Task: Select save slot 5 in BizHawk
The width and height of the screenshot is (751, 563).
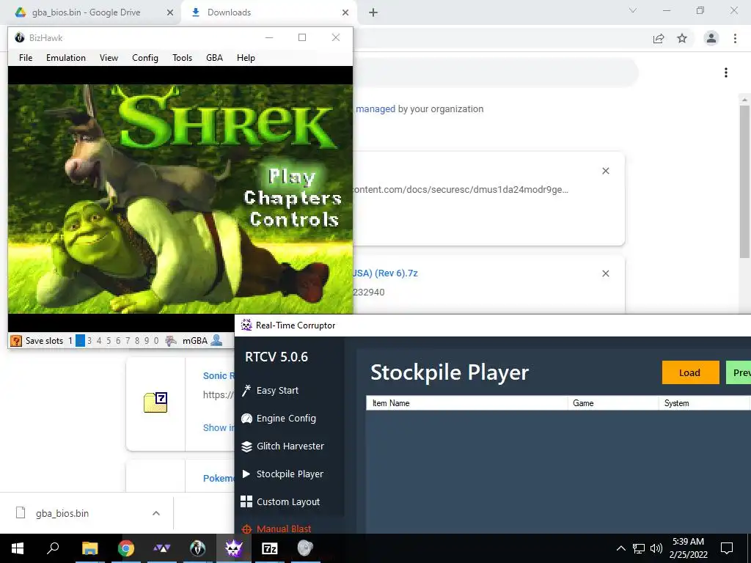Action: click(x=109, y=341)
